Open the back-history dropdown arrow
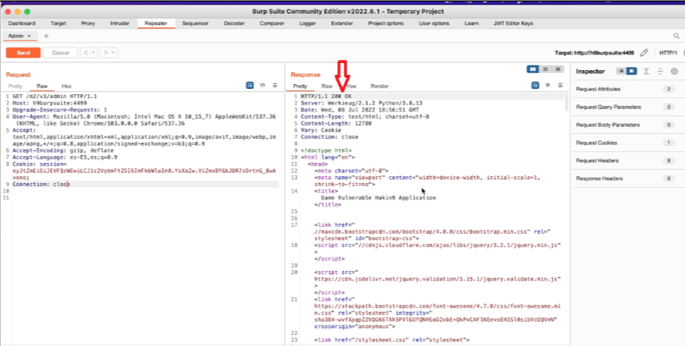685x346 pixels. pyautogui.click(x=94, y=53)
